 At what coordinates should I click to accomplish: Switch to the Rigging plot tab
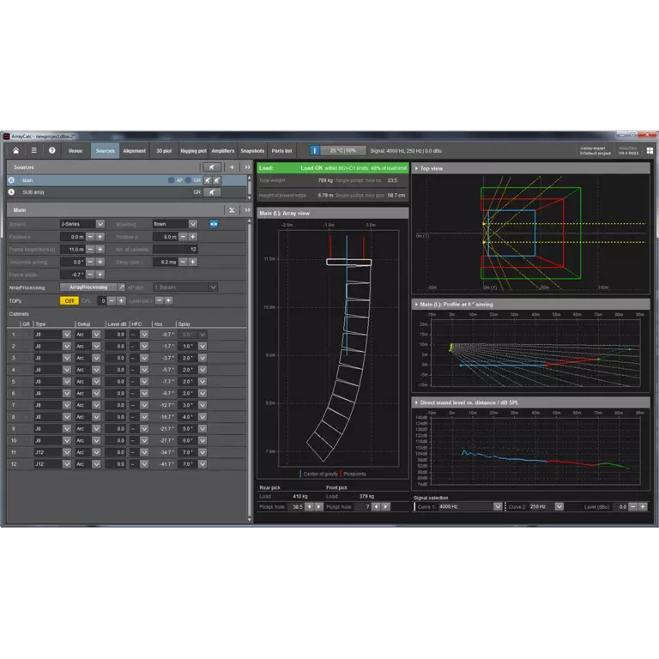[193, 150]
